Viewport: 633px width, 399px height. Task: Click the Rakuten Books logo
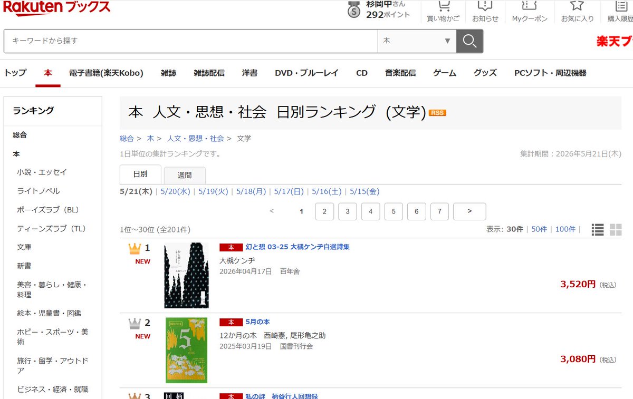[57, 7]
